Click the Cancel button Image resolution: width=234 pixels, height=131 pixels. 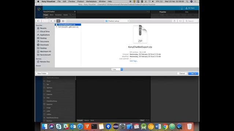[x=182, y=74]
